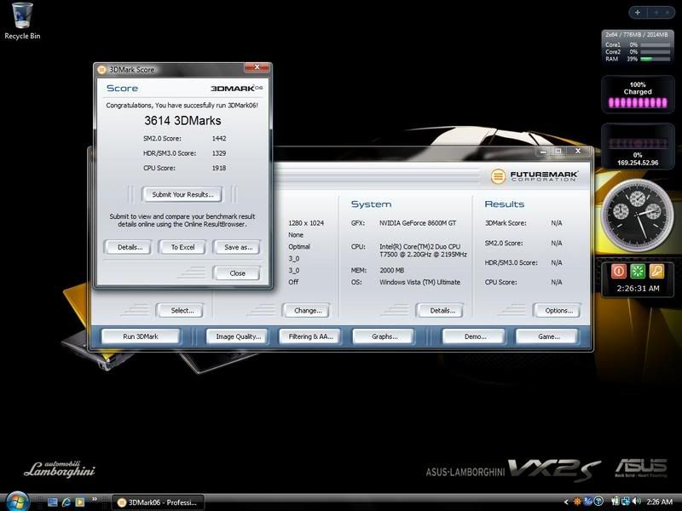Click CPU Score value 1918

(219, 168)
